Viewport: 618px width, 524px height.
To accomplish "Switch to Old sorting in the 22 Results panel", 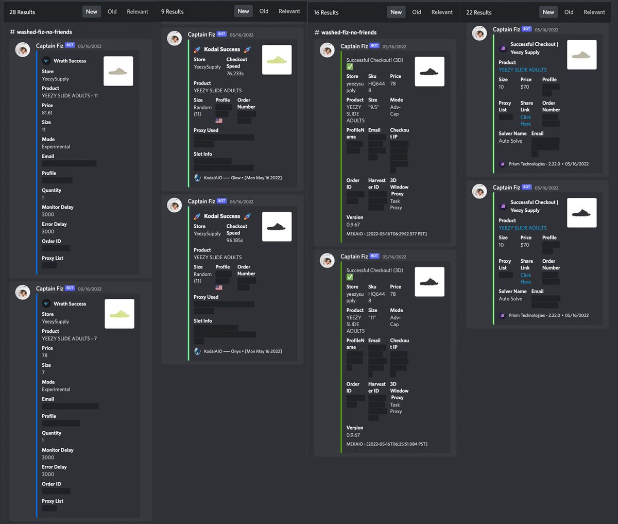I will click(569, 12).
